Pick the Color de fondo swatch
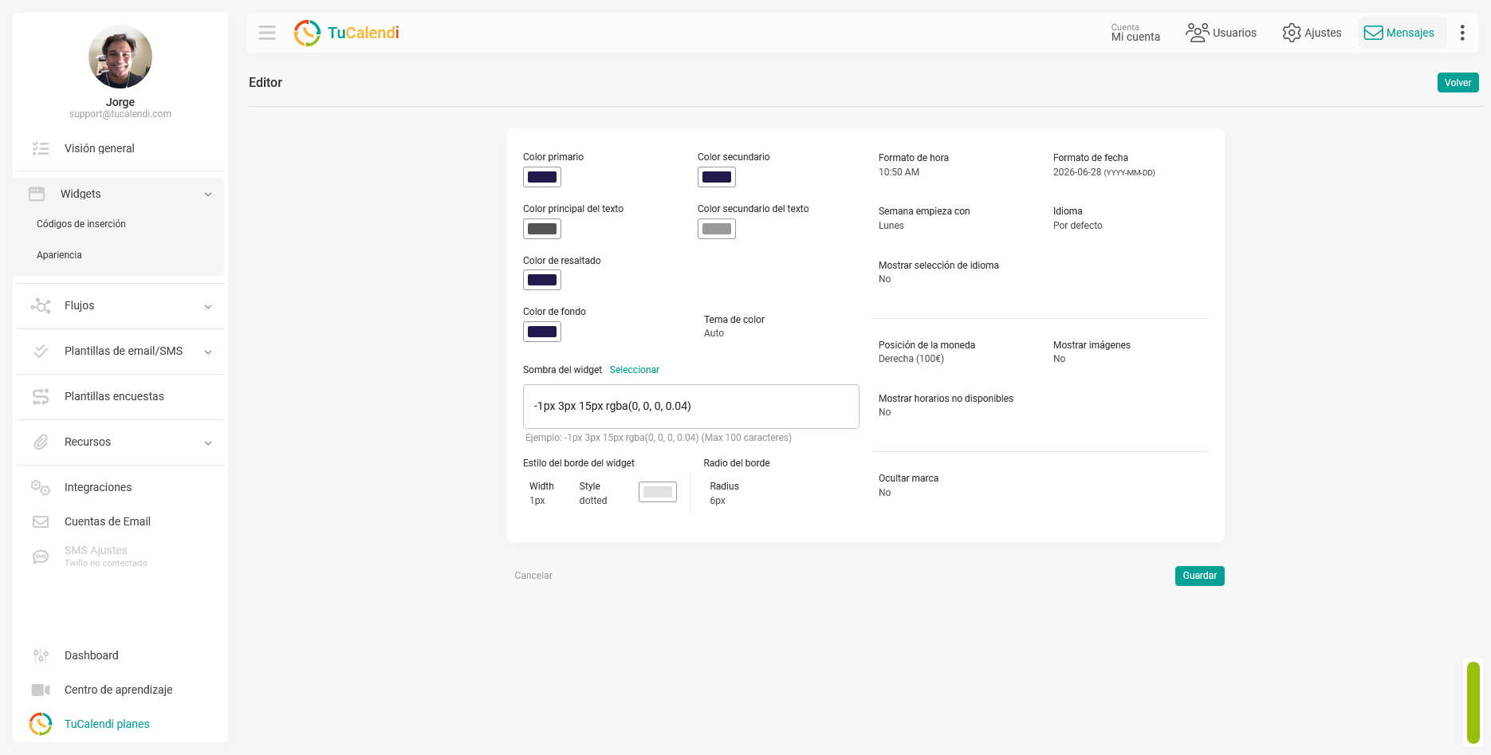1491x755 pixels. (542, 332)
